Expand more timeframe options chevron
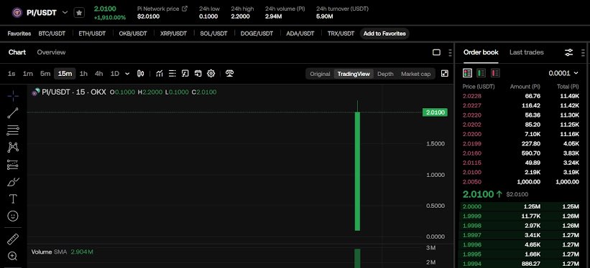This screenshot has height=268, width=590. pos(127,74)
